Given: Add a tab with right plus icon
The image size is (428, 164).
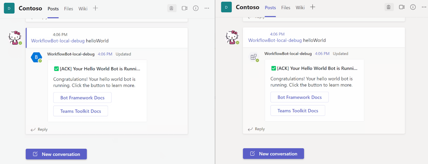Looking at the screenshot, I should pos(312,7).
